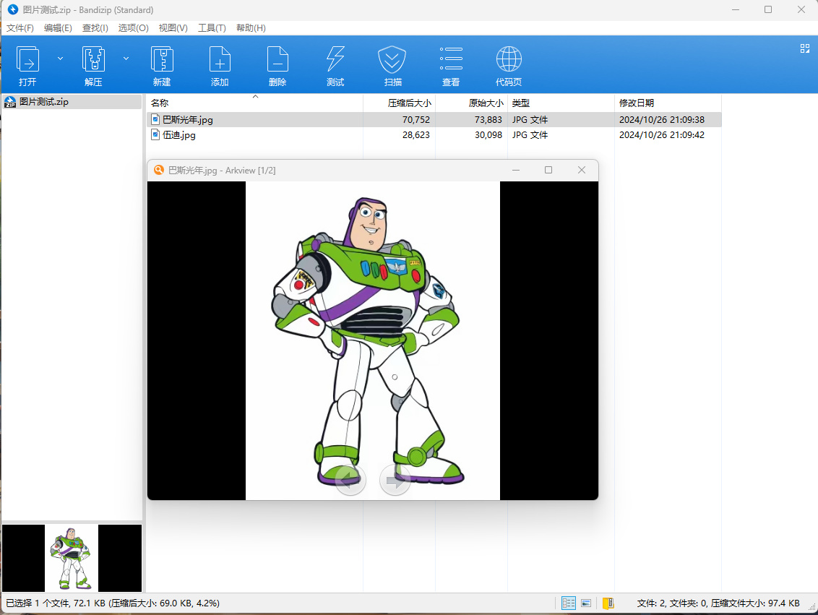818x615 pixels.
Task: Open the 文件(F) menu
Action: pos(20,27)
